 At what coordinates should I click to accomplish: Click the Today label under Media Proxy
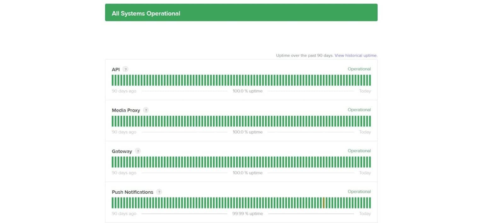(365, 132)
